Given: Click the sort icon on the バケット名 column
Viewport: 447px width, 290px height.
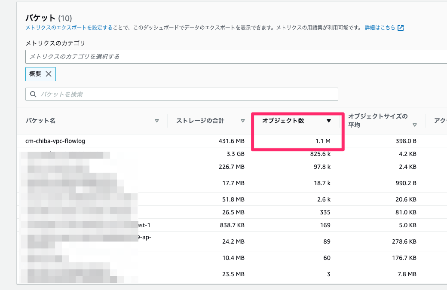Looking at the screenshot, I should 158,121.
